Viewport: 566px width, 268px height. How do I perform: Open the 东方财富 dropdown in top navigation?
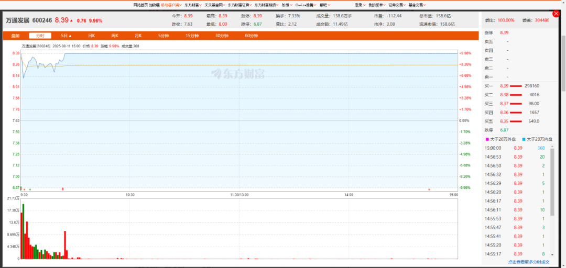193,5
